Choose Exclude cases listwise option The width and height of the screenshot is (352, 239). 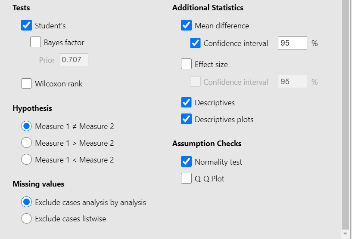click(x=27, y=218)
